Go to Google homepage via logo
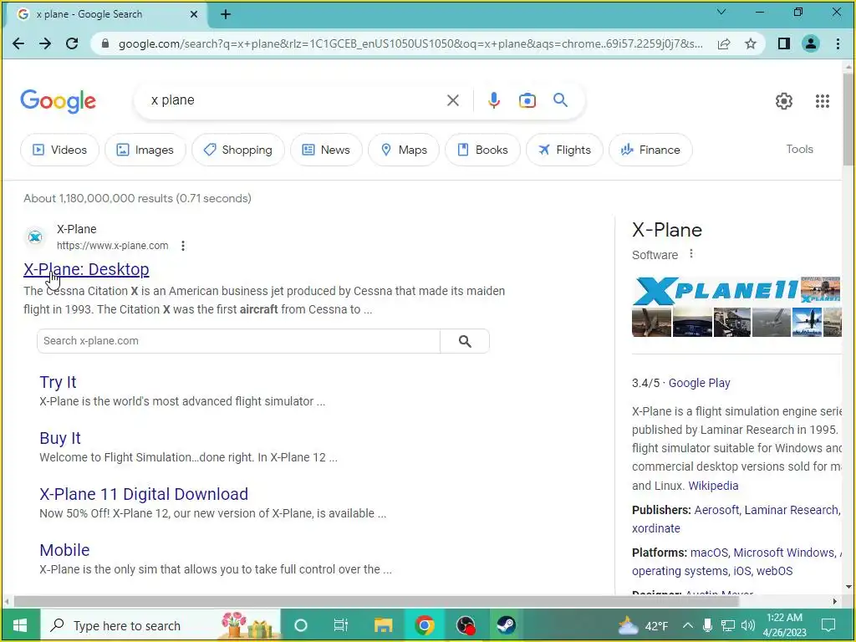856x642 pixels. [58, 101]
